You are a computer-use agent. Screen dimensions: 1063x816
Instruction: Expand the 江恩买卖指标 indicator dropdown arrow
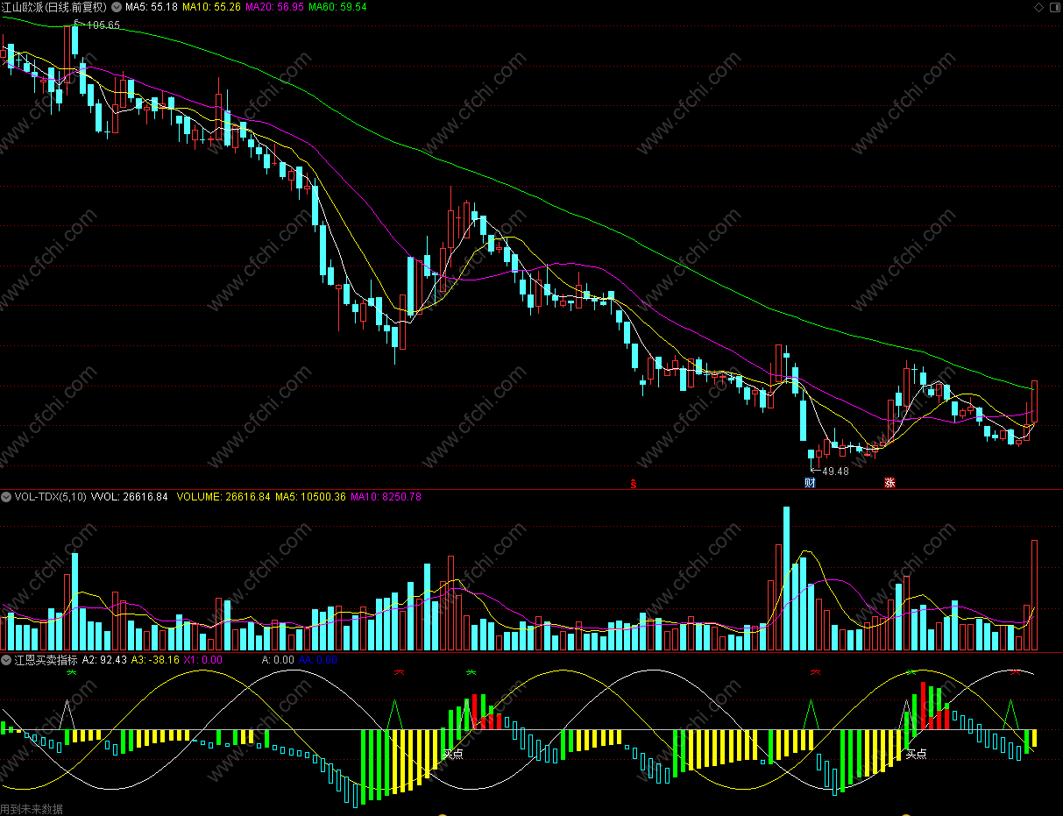(x=6, y=660)
